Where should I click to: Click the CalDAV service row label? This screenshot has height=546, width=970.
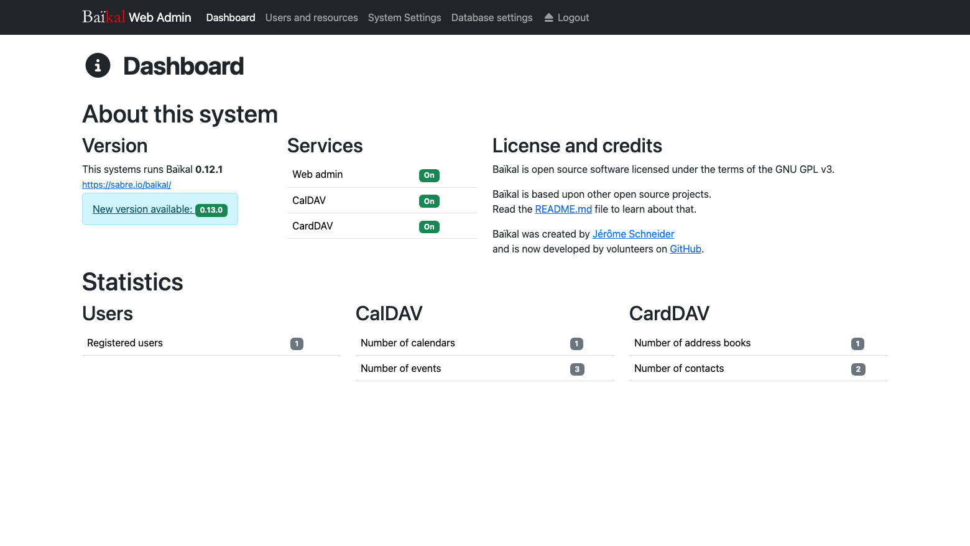click(x=309, y=200)
